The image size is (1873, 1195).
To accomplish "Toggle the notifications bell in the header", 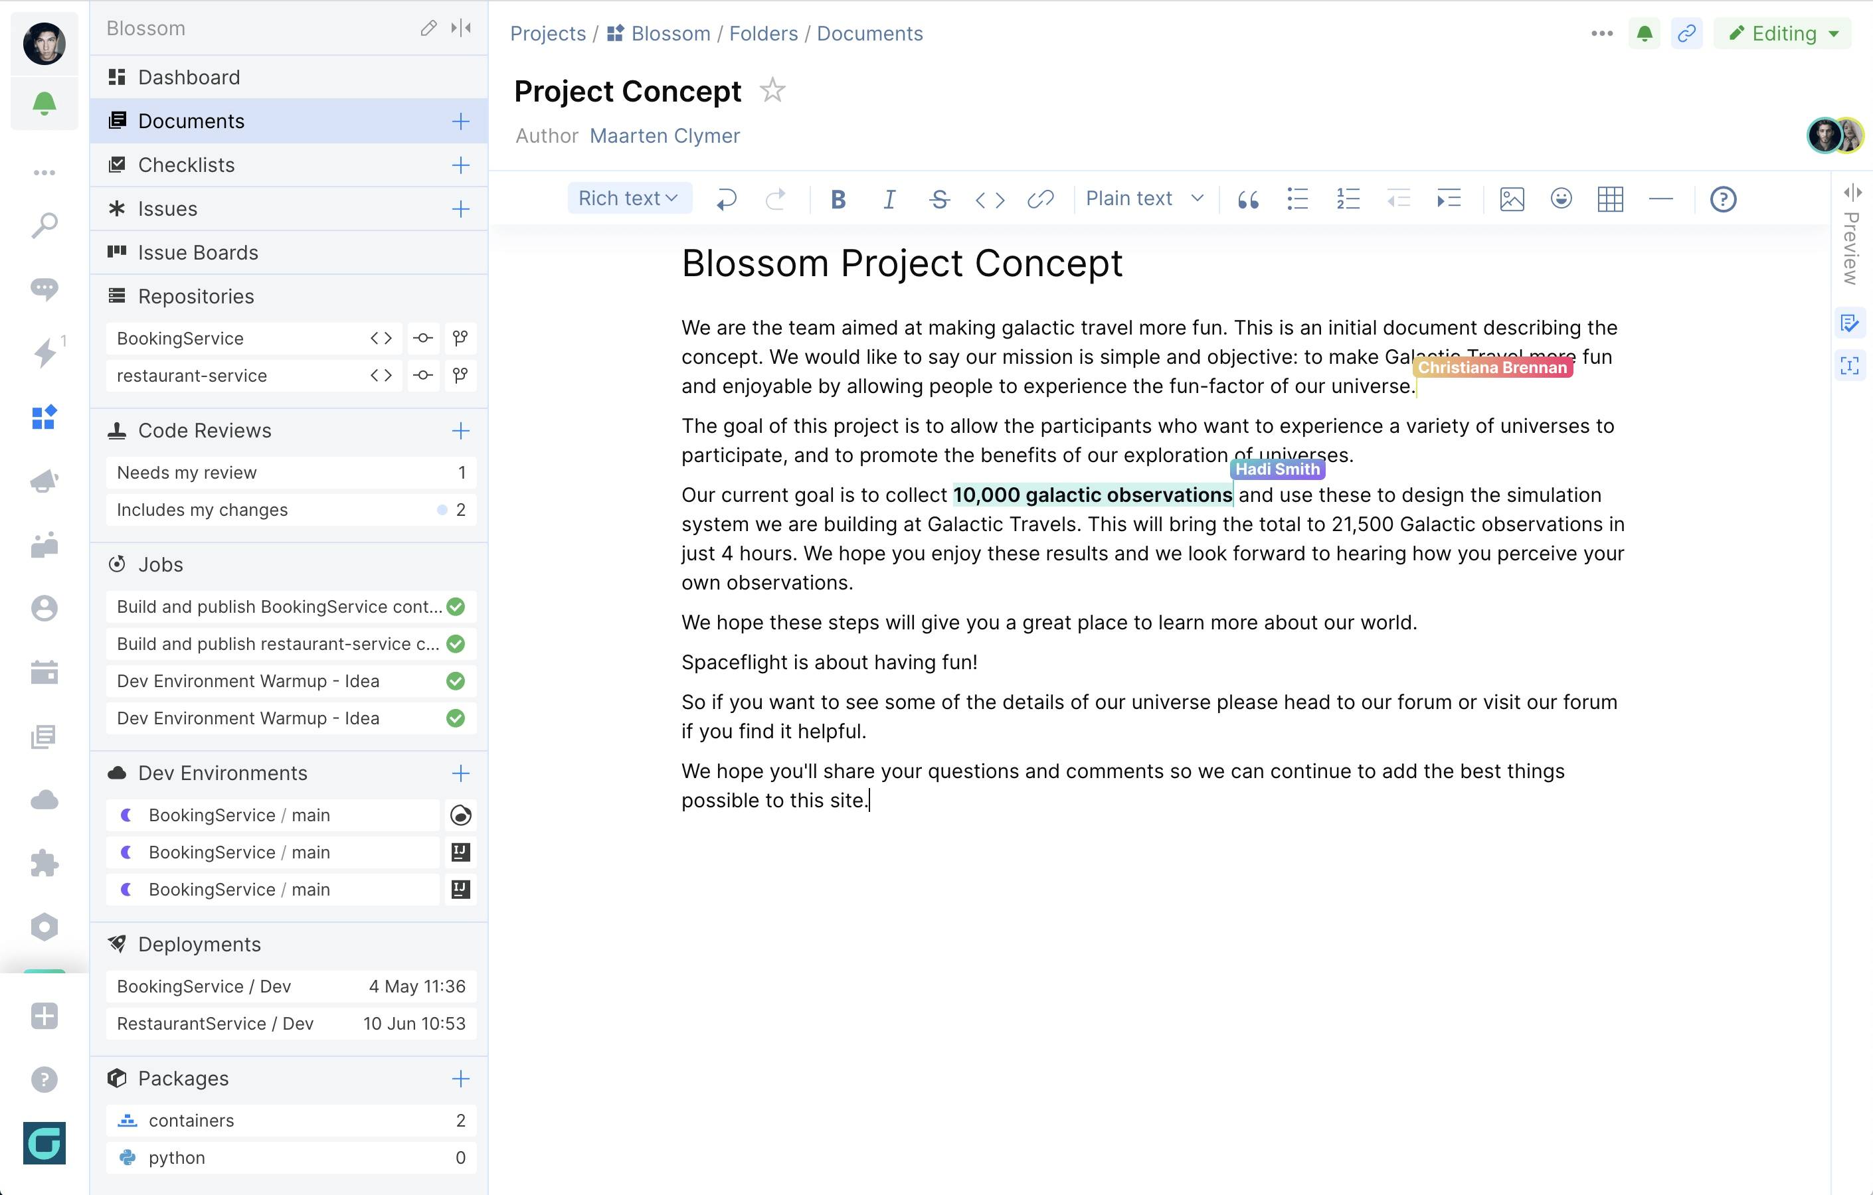I will 1645,33.
